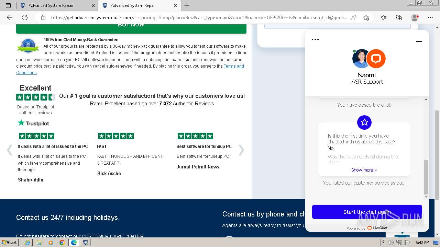Open chat widget options menu dots
The width and height of the screenshot is (440, 247).
point(315,39)
